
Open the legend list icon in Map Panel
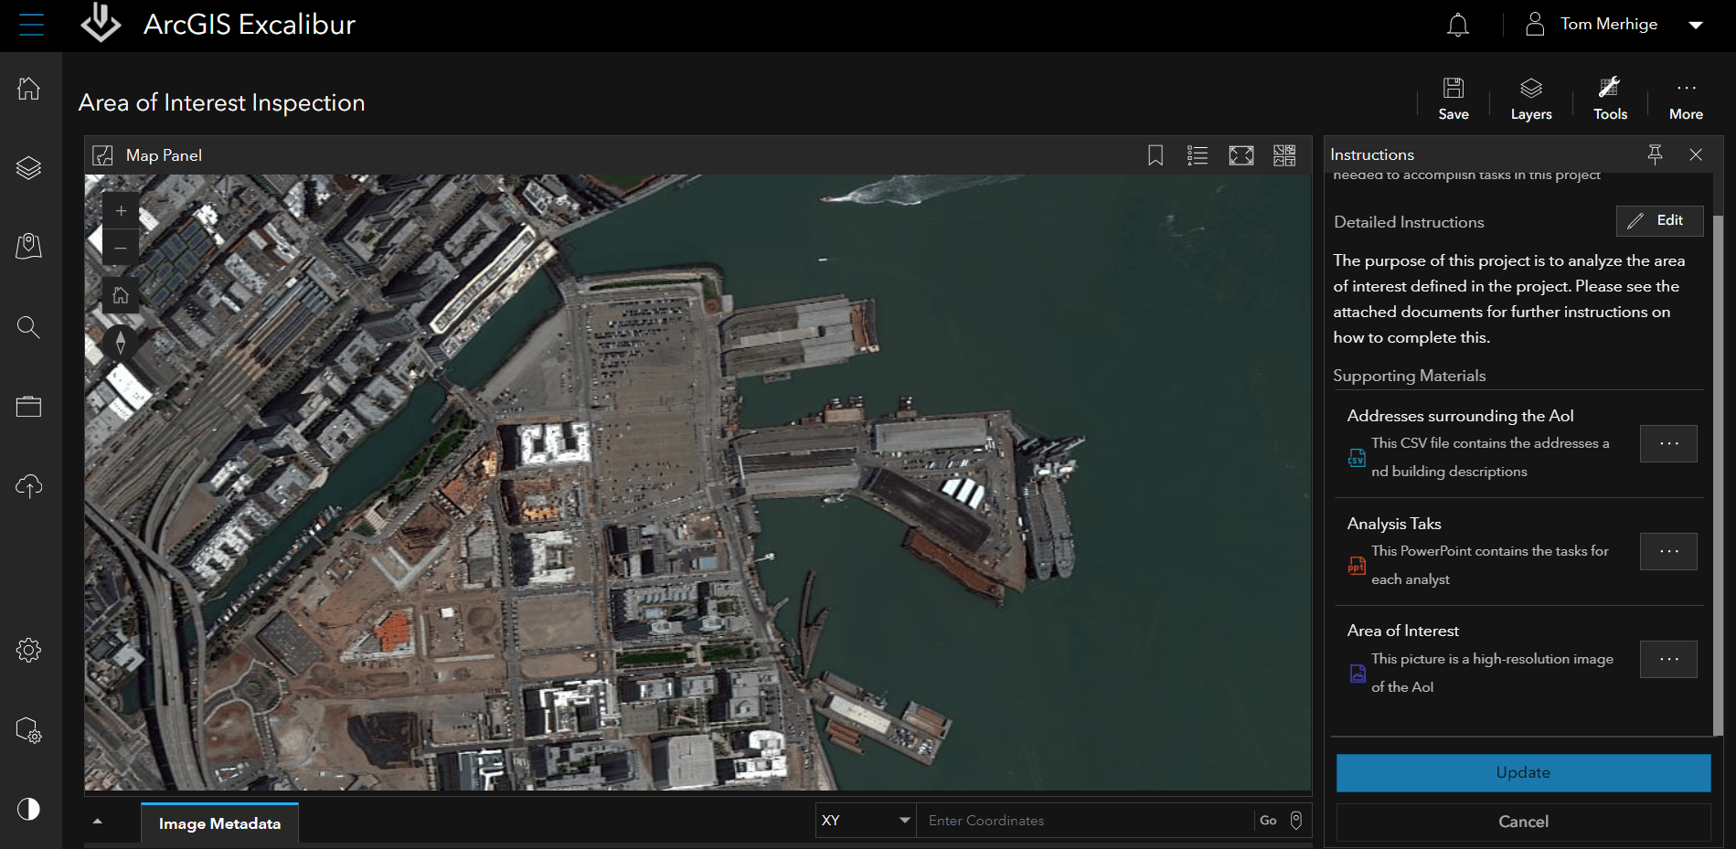1198,155
